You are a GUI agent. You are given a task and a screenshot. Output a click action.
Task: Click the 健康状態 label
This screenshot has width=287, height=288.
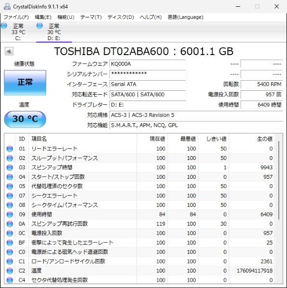pyautogui.click(x=24, y=64)
